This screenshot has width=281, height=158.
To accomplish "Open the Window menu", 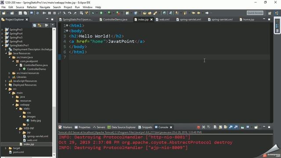I will [87, 7].
